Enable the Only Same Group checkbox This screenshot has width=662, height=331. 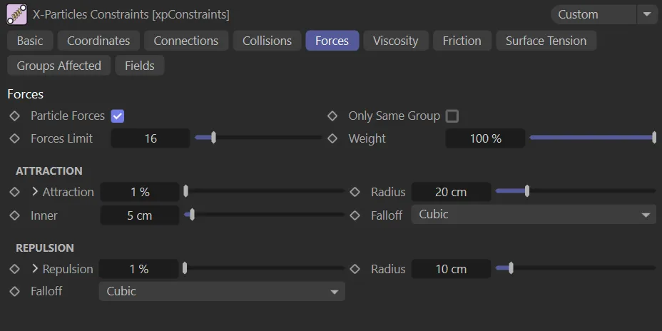tap(452, 116)
